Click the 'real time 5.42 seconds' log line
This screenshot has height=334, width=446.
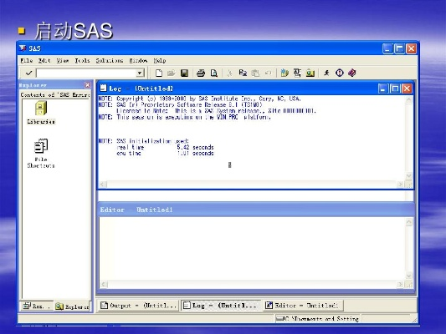[x=165, y=147]
